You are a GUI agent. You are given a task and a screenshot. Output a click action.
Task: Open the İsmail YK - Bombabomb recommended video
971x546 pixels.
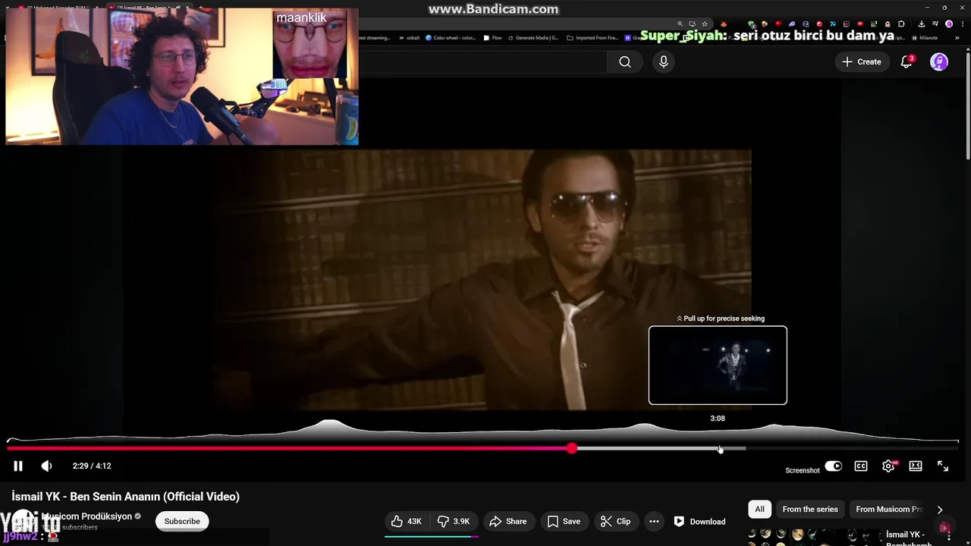[x=909, y=539]
